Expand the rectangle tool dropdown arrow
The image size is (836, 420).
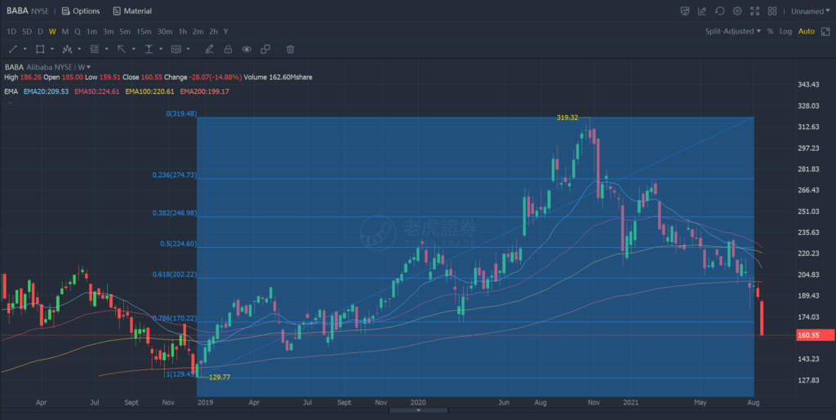52,49
